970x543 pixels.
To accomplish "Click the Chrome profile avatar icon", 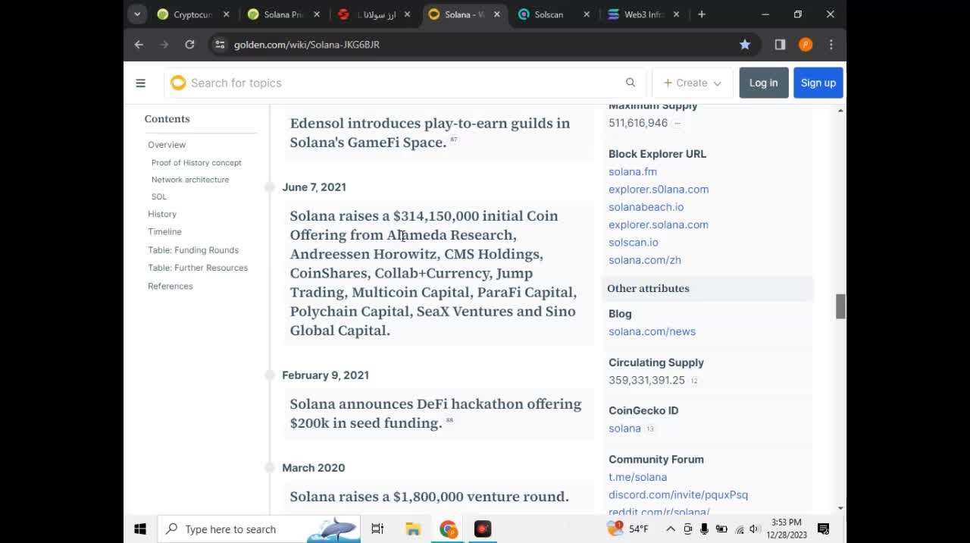I will (806, 45).
